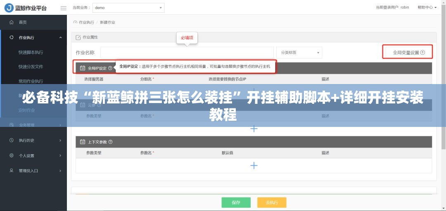Click the 选择服务器 column header
This screenshot has width=446, height=211.
pyautogui.click(x=94, y=79)
